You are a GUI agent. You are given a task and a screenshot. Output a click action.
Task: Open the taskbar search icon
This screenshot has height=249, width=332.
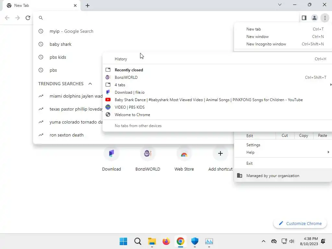(x=137, y=241)
